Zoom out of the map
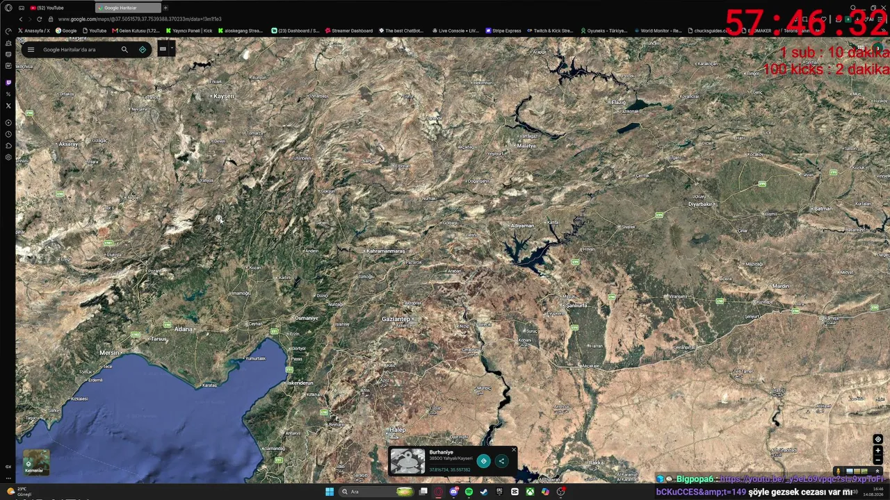This screenshot has height=500, width=890. click(878, 460)
